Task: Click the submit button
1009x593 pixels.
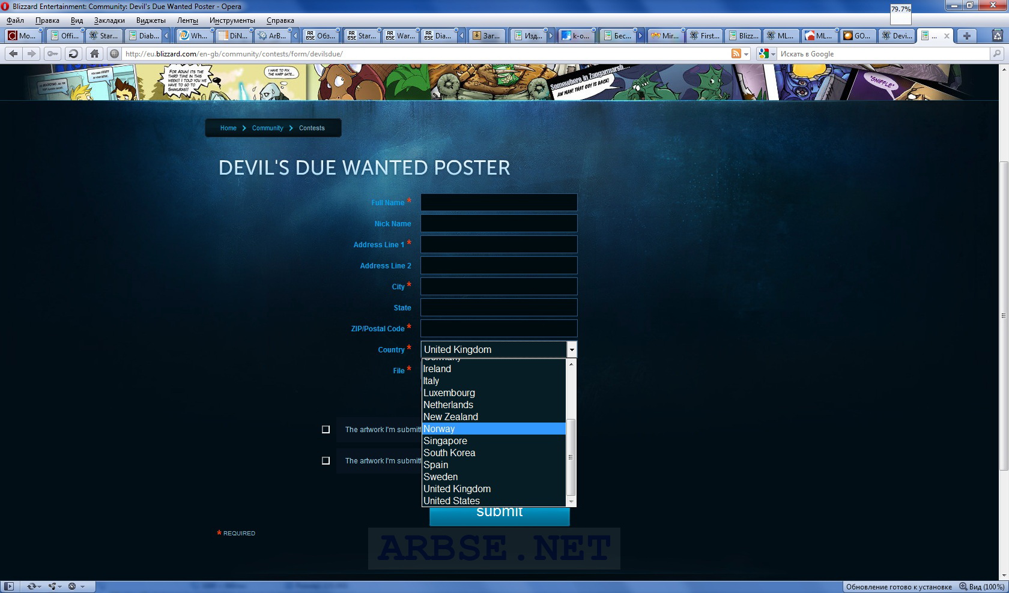Action: point(499,516)
